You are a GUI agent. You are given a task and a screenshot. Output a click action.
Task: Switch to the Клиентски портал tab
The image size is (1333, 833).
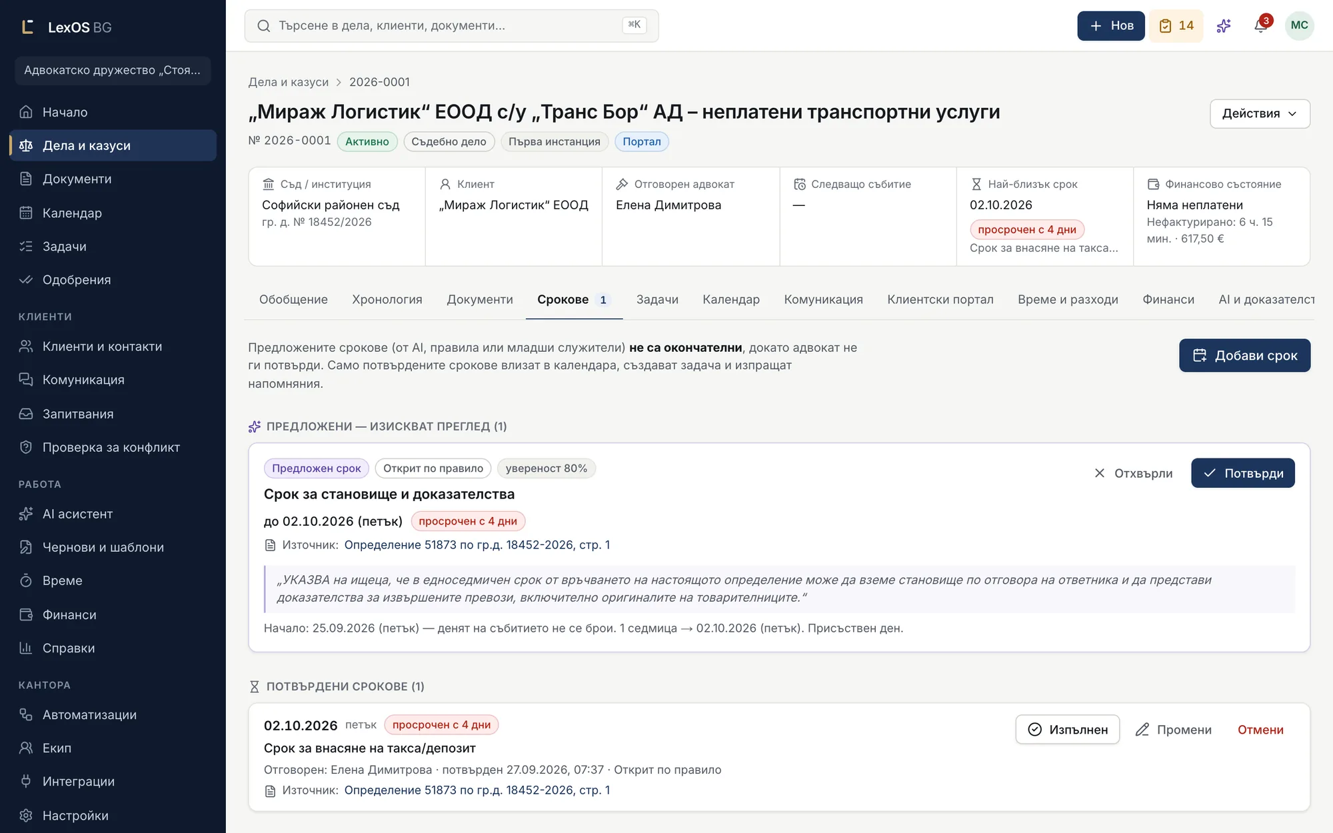pyautogui.click(x=940, y=300)
